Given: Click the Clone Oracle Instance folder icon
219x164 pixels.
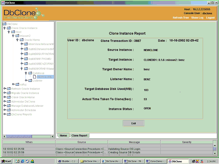Looking at the screenshot, I should pos(9,28).
